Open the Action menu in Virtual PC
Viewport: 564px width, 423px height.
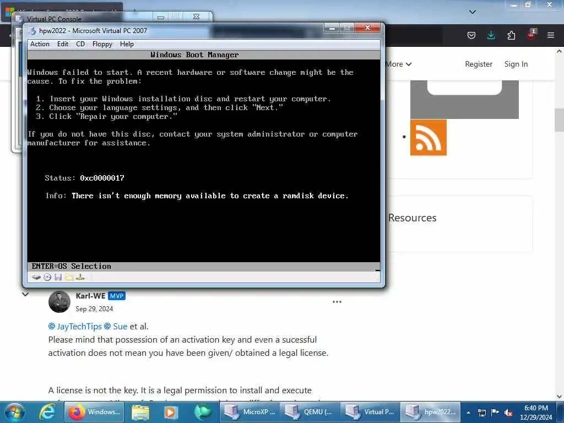tap(40, 44)
